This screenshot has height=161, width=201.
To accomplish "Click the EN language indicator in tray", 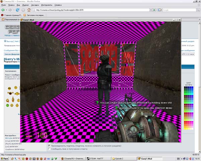I will click(178, 159).
